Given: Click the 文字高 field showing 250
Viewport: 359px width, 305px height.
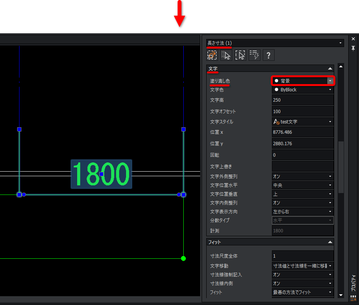Looking at the screenshot, I should tap(302, 100).
